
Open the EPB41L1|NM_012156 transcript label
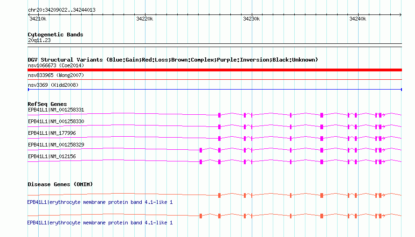pos(52,156)
